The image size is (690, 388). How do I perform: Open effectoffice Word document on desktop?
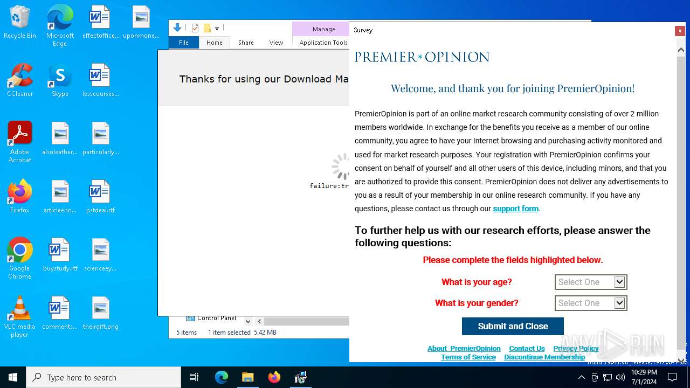point(100,23)
